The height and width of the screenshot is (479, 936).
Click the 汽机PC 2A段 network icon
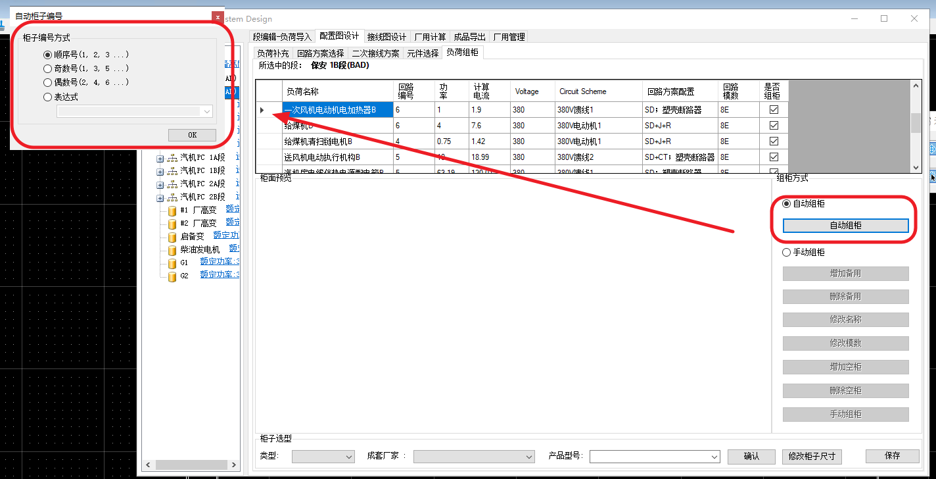pos(172,184)
